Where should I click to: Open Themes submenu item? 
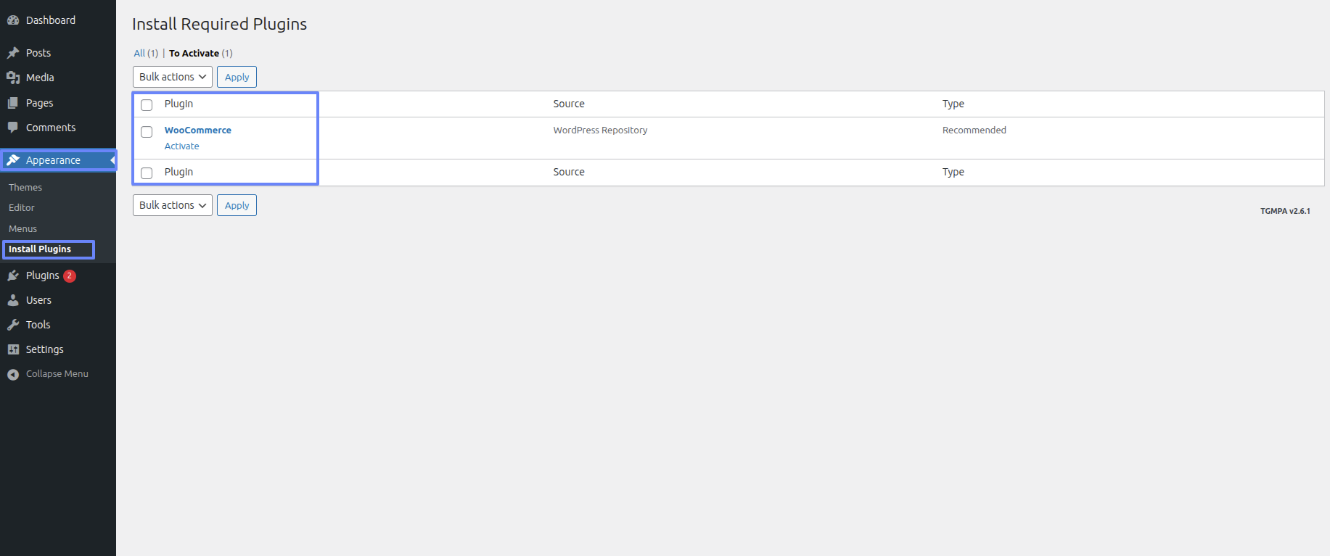coord(25,188)
